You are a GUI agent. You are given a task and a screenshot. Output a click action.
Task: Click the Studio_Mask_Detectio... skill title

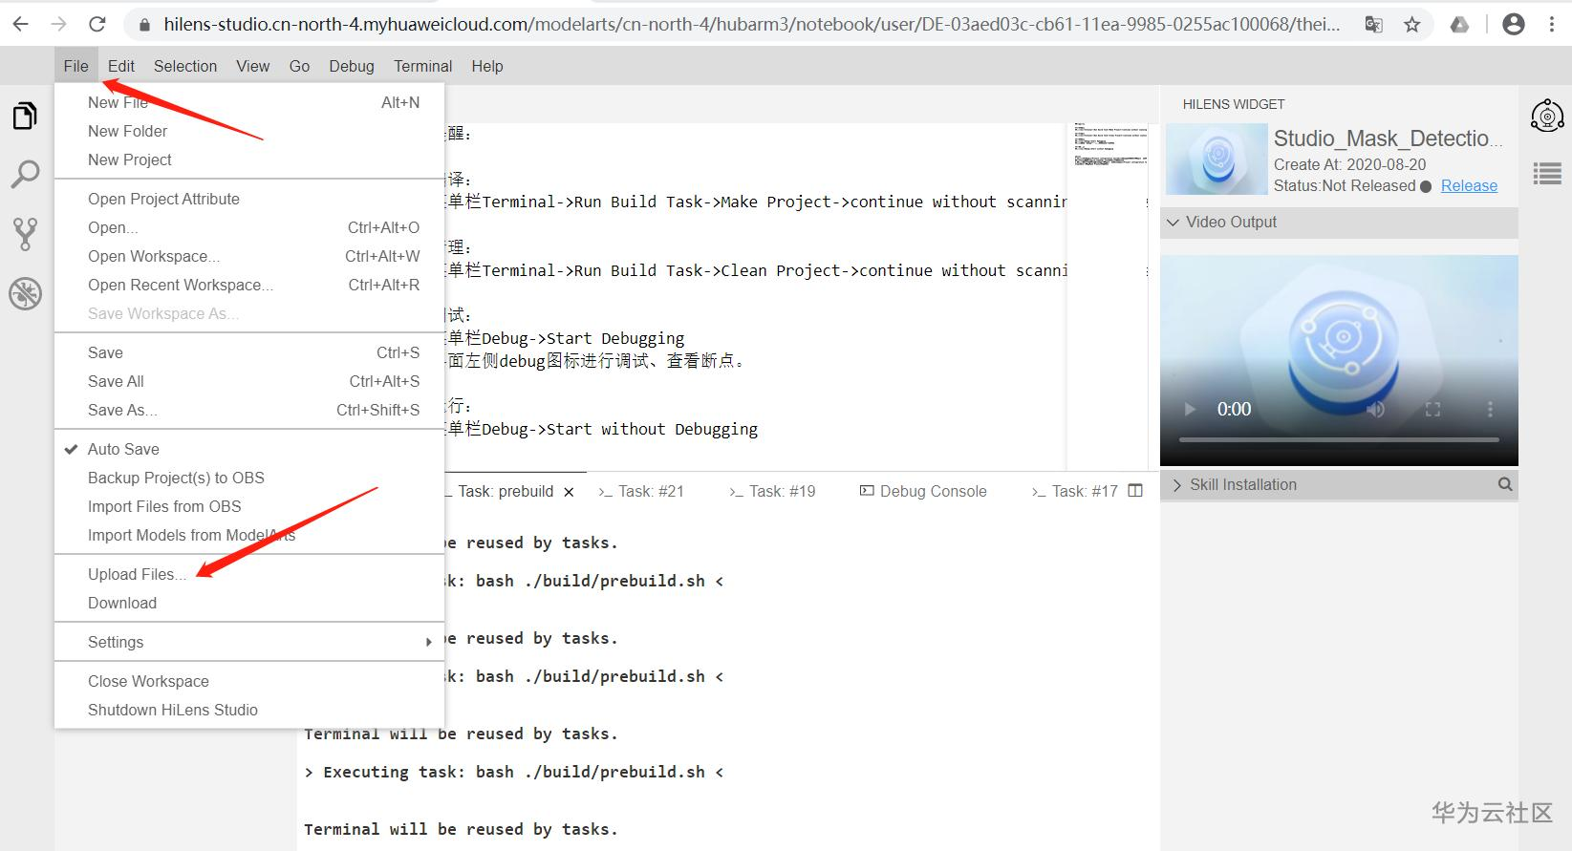coord(1389,138)
